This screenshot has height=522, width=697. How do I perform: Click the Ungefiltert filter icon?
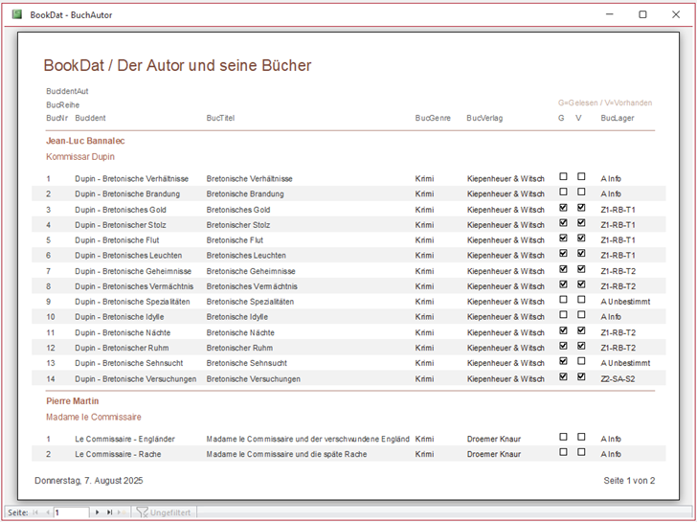click(x=143, y=512)
